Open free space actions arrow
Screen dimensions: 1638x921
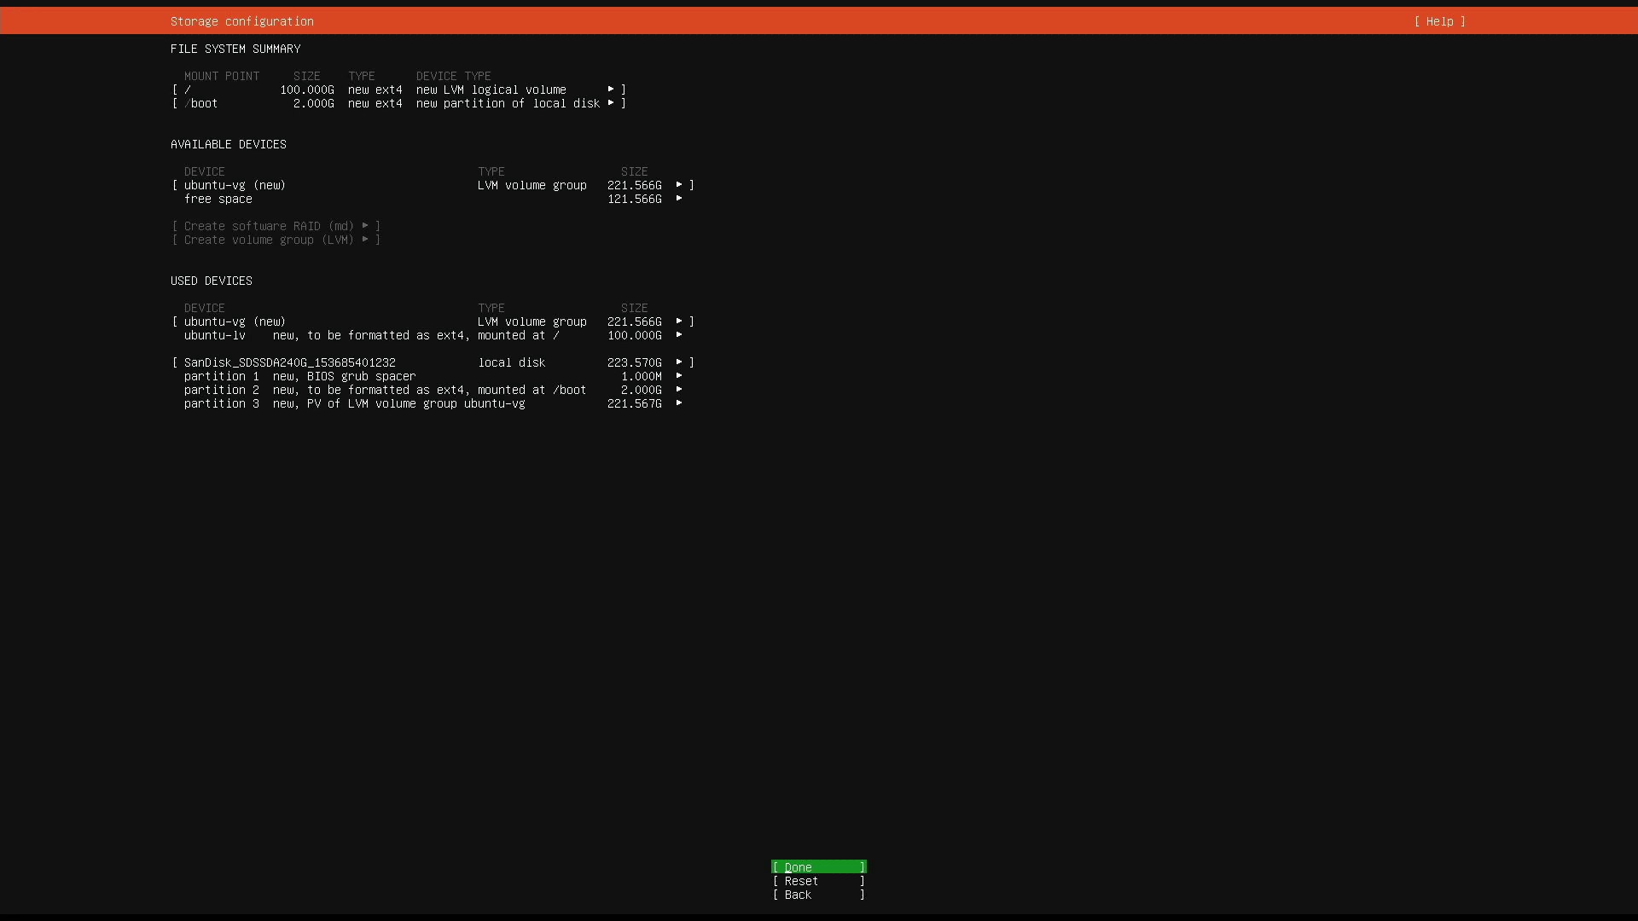click(679, 199)
